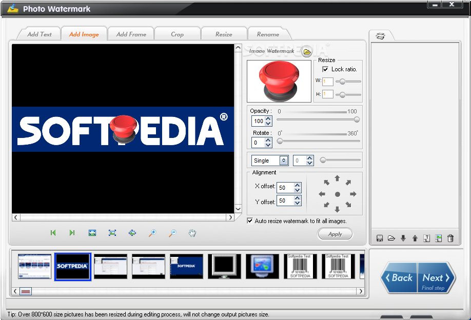The height and width of the screenshot is (320, 471).
Task: Decrease the Y offset stepper
Action: point(298,203)
